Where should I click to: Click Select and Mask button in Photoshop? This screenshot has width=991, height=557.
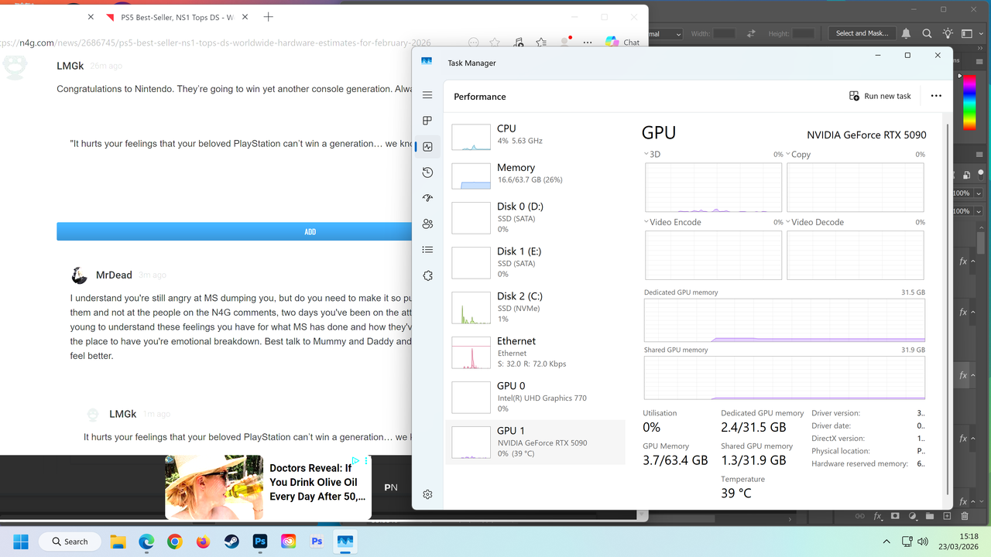862,33
